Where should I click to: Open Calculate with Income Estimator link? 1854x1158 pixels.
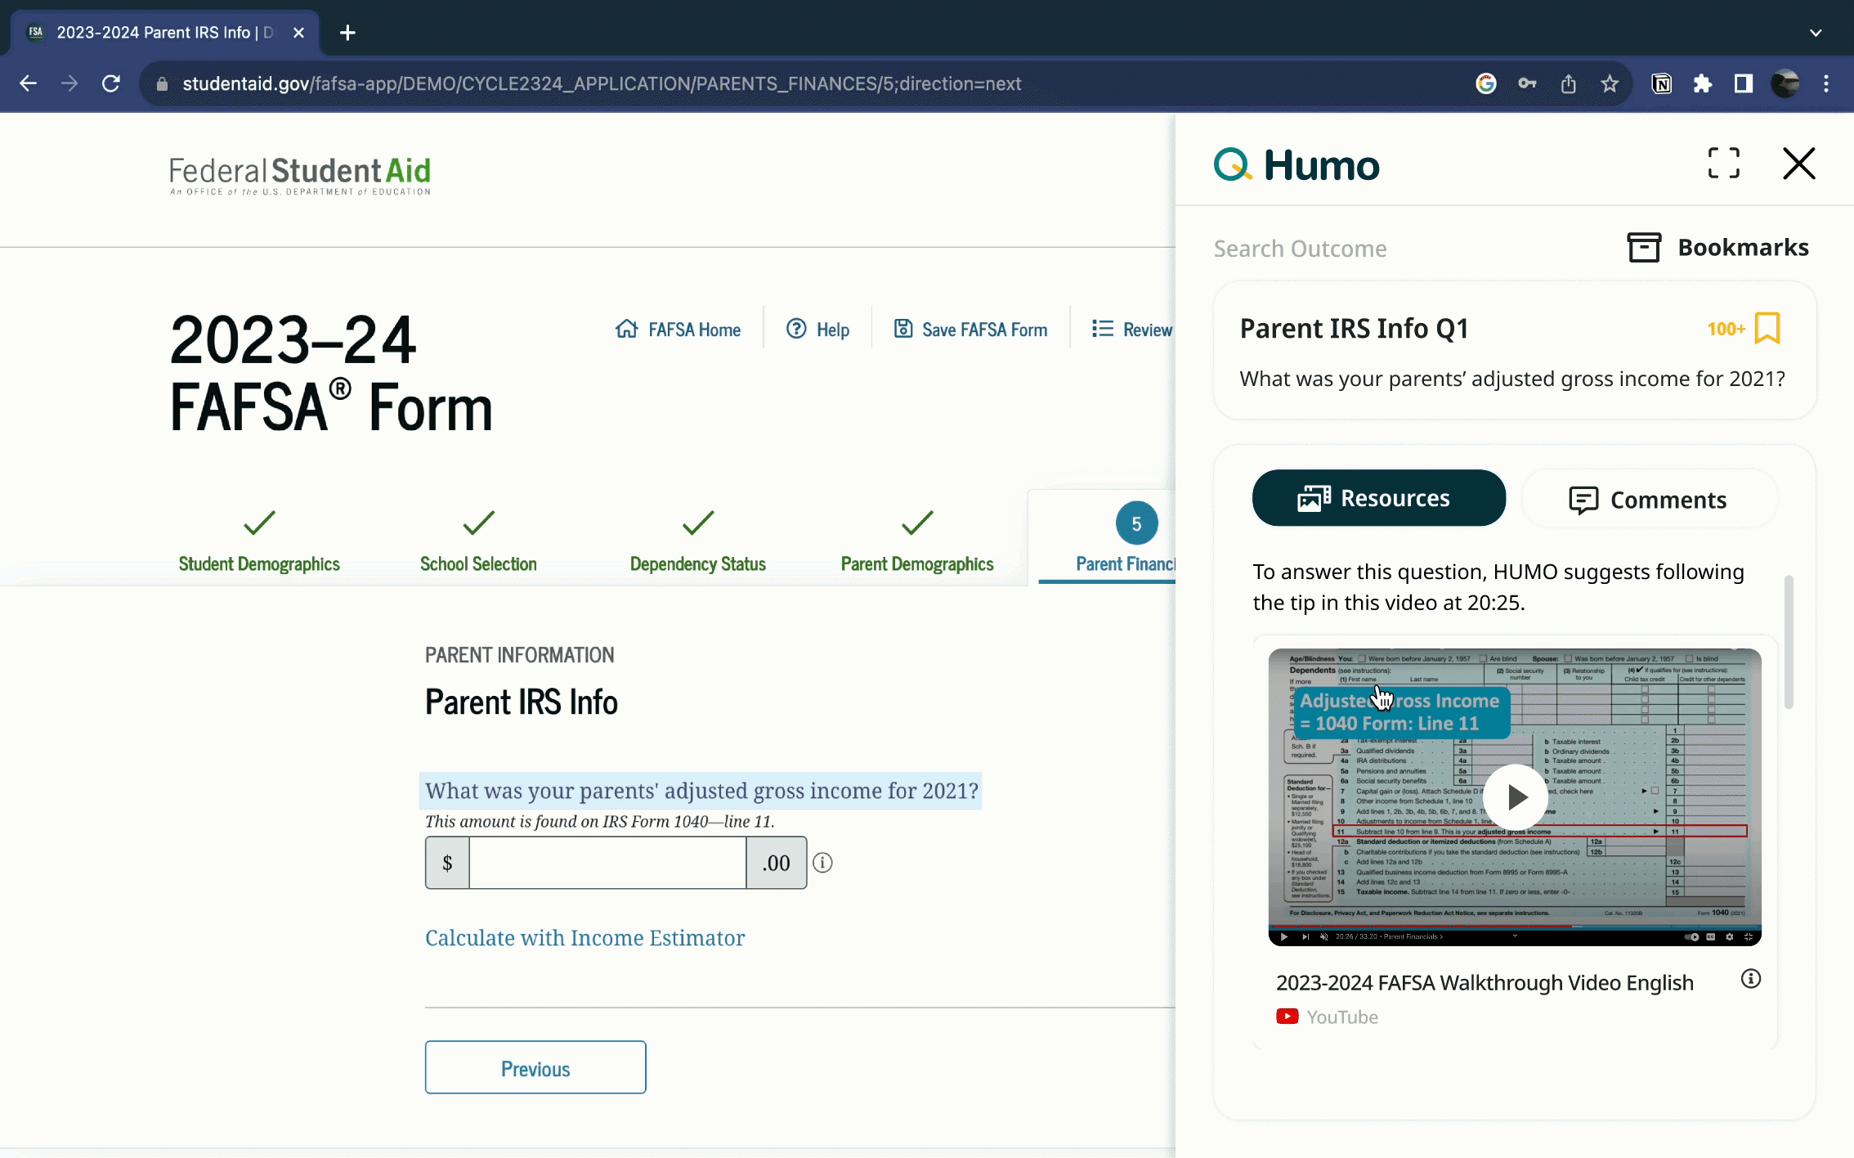(584, 938)
